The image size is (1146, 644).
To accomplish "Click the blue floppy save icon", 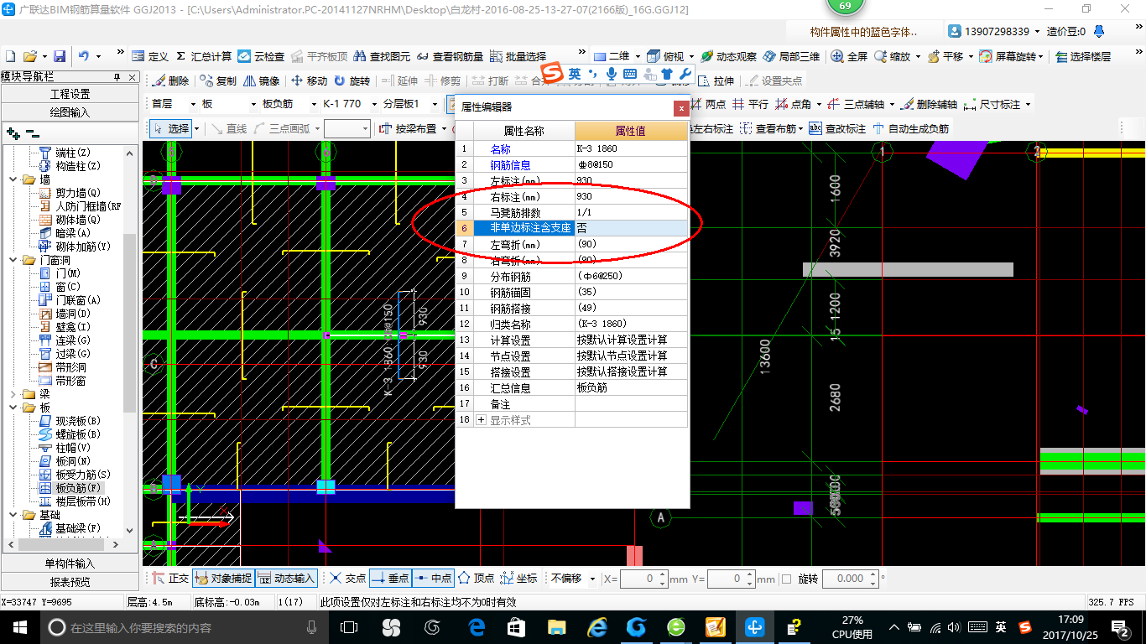I will 60,56.
